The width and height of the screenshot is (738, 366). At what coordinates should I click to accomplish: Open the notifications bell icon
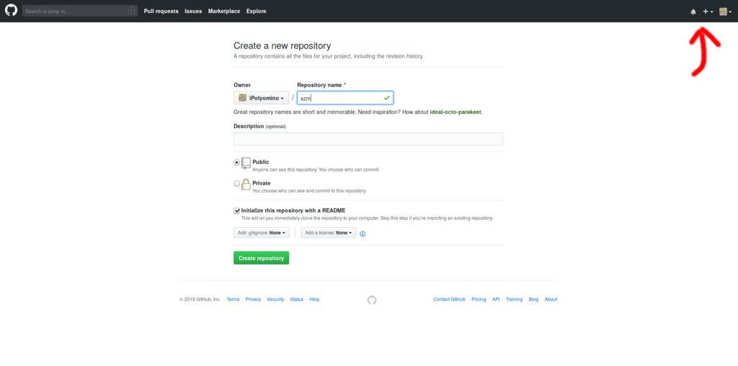coord(693,12)
